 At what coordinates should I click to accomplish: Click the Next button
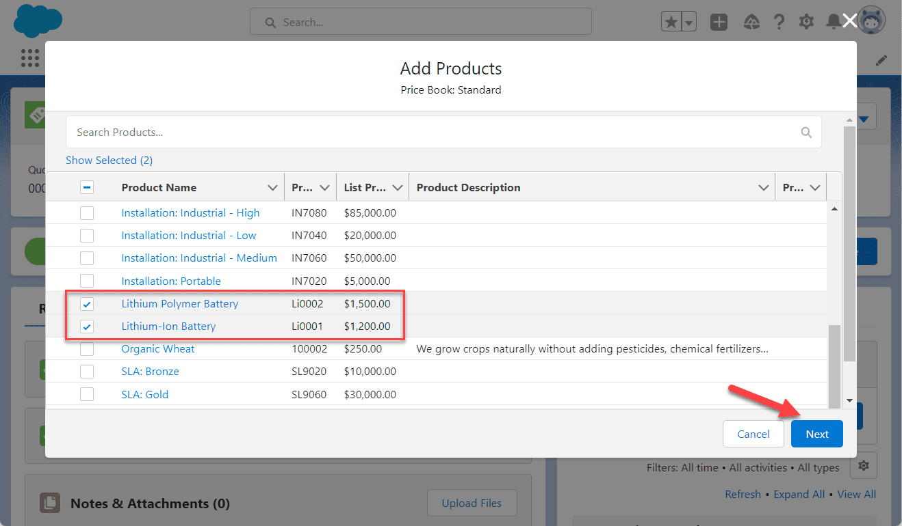click(816, 434)
